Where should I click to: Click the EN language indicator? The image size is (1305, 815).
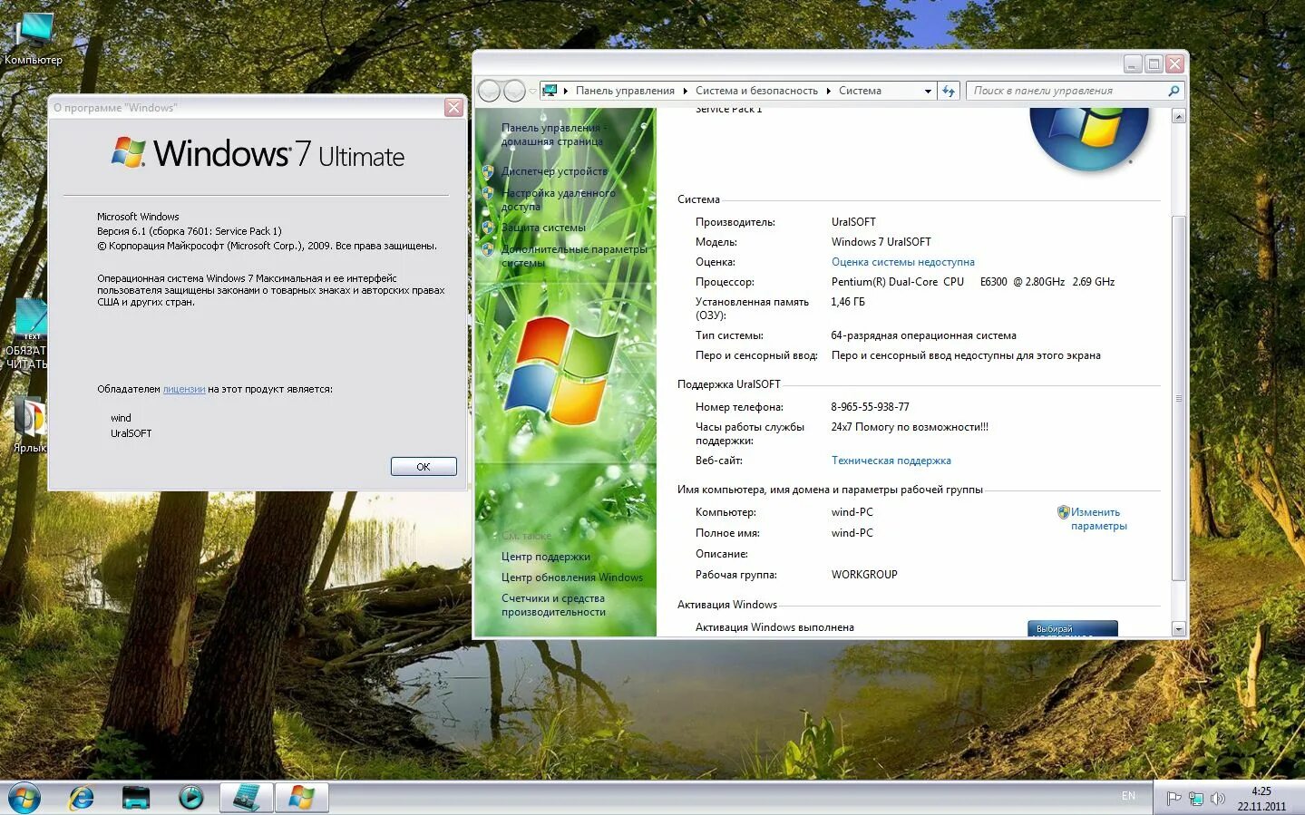click(1128, 796)
